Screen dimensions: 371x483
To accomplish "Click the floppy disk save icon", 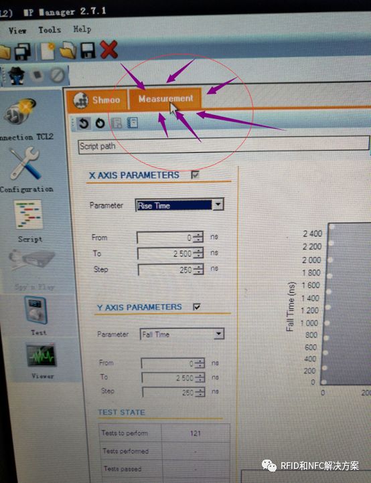I will tap(88, 51).
